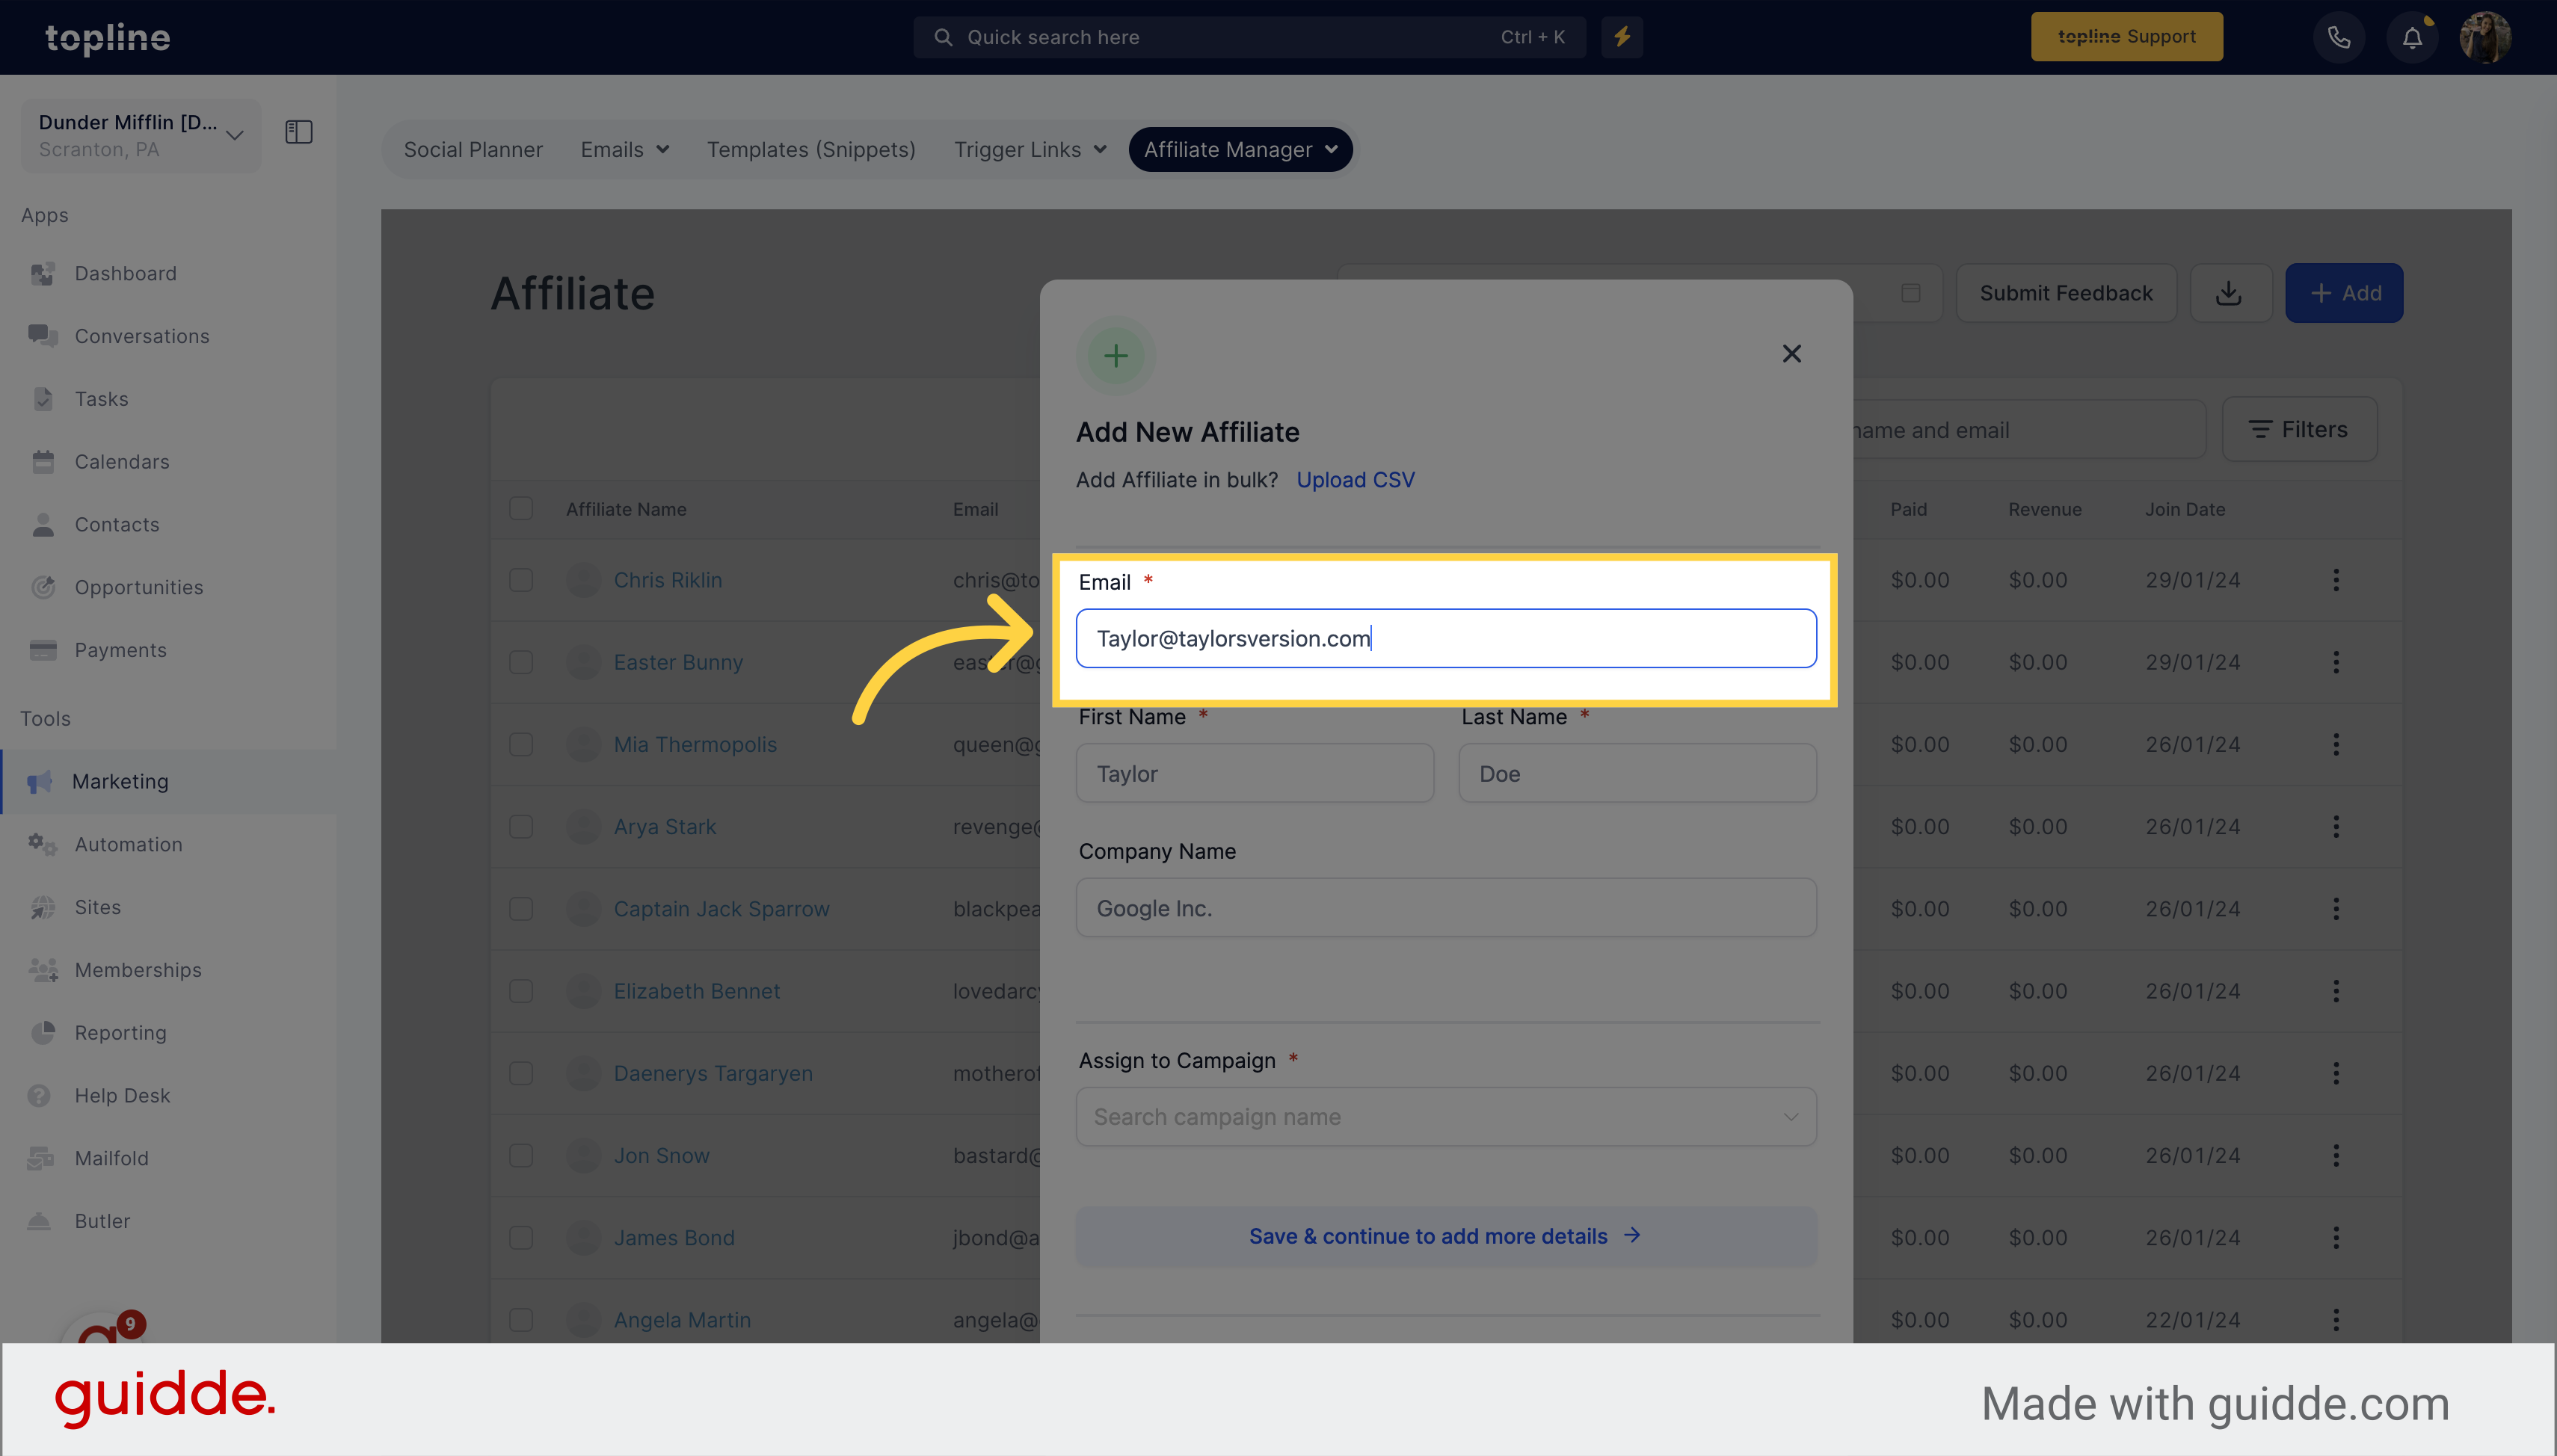Open the notifications bell icon

point(2411,37)
